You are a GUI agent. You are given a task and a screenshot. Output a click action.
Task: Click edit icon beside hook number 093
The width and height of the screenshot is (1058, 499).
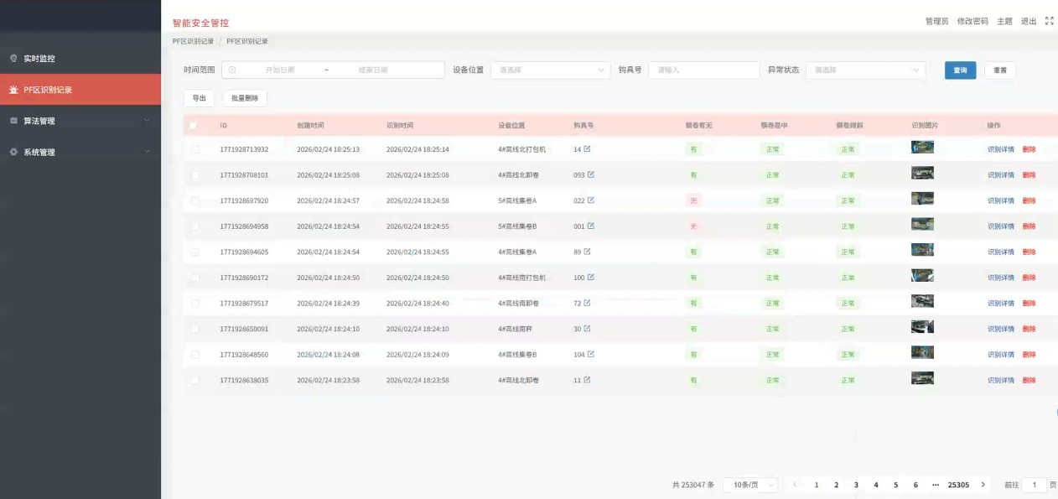pos(591,174)
